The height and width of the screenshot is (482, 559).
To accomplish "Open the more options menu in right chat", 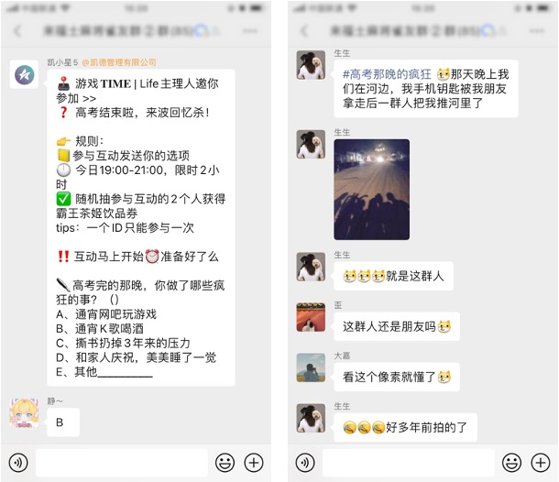I will (x=536, y=31).
